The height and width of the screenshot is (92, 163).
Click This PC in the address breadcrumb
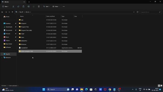(x=21, y=12)
